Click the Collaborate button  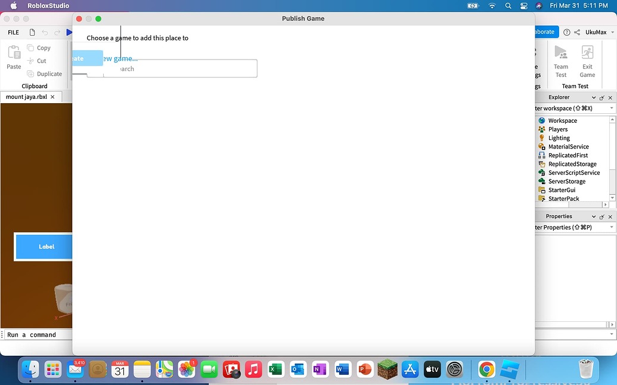click(x=547, y=32)
